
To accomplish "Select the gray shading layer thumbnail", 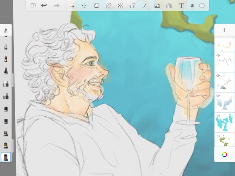I will 225,82.
